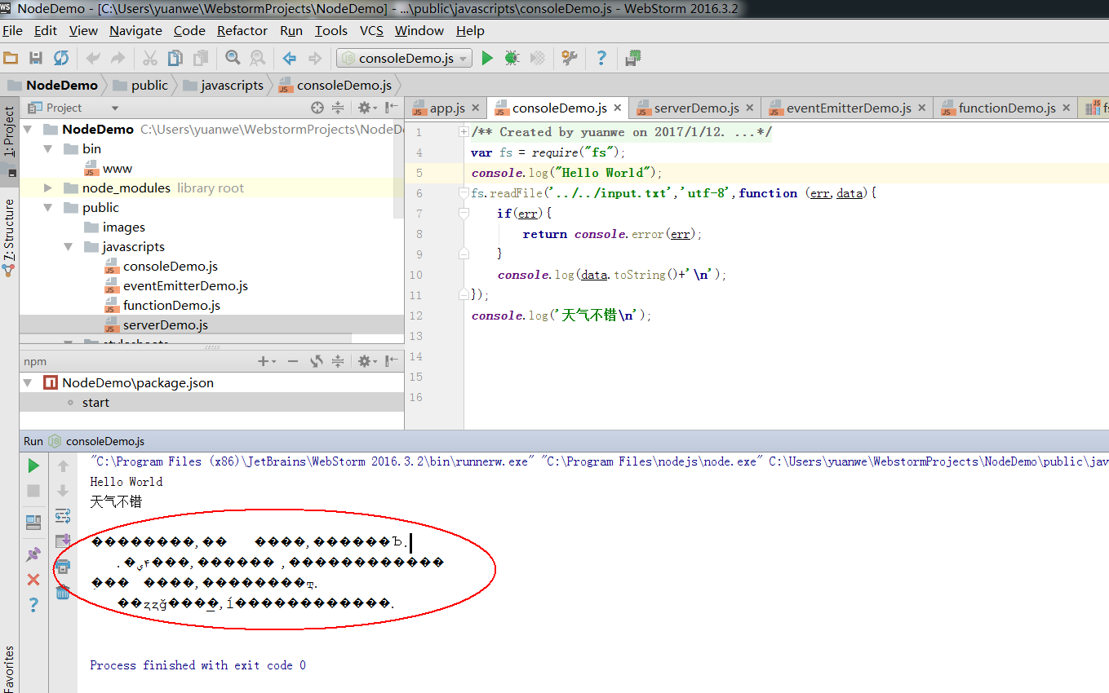Open the npm panel gear settings
Image resolution: width=1109 pixels, height=693 pixels.
(x=366, y=361)
